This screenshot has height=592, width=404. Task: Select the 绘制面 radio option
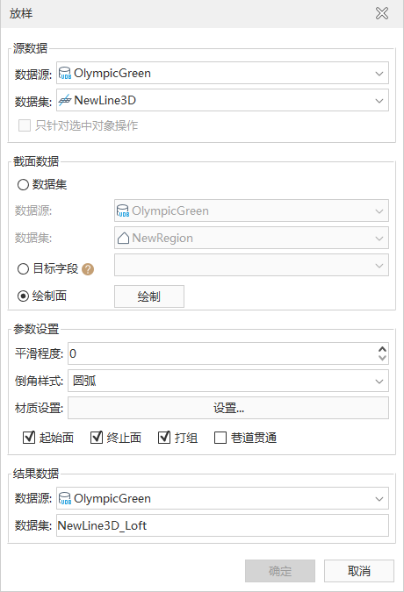point(23,296)
